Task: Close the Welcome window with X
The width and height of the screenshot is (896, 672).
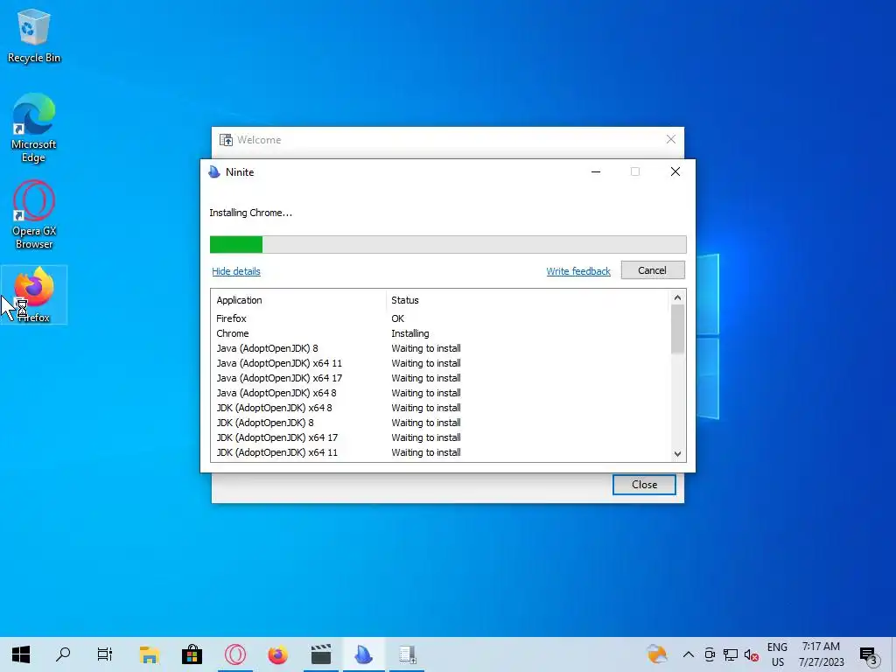Action: 671,139
